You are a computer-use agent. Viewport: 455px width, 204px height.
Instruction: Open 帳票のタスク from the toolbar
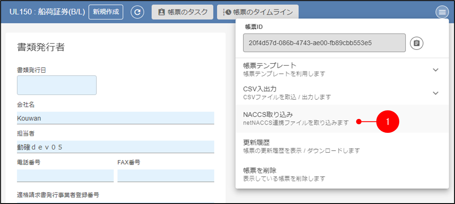[x=182, y=12]
